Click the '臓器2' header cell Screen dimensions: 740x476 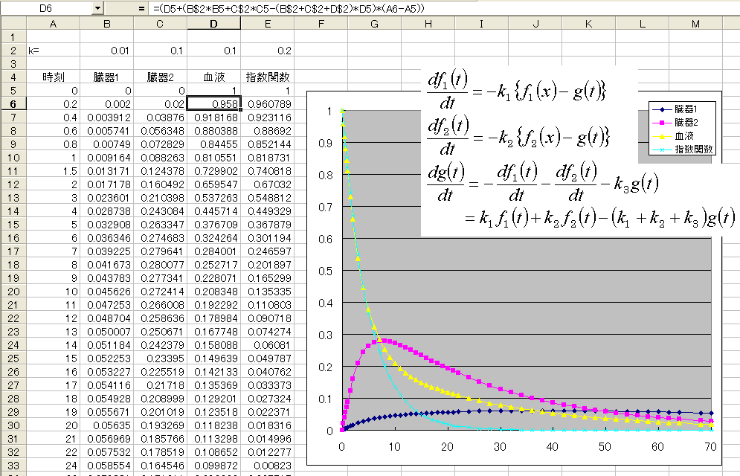pos(161,77)
